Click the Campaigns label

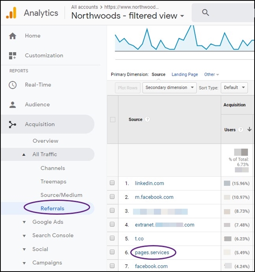coord(47,263)
